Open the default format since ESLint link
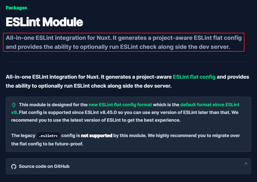Image resolution: width=257 pixels, height=182 pixels. [210, 105]
